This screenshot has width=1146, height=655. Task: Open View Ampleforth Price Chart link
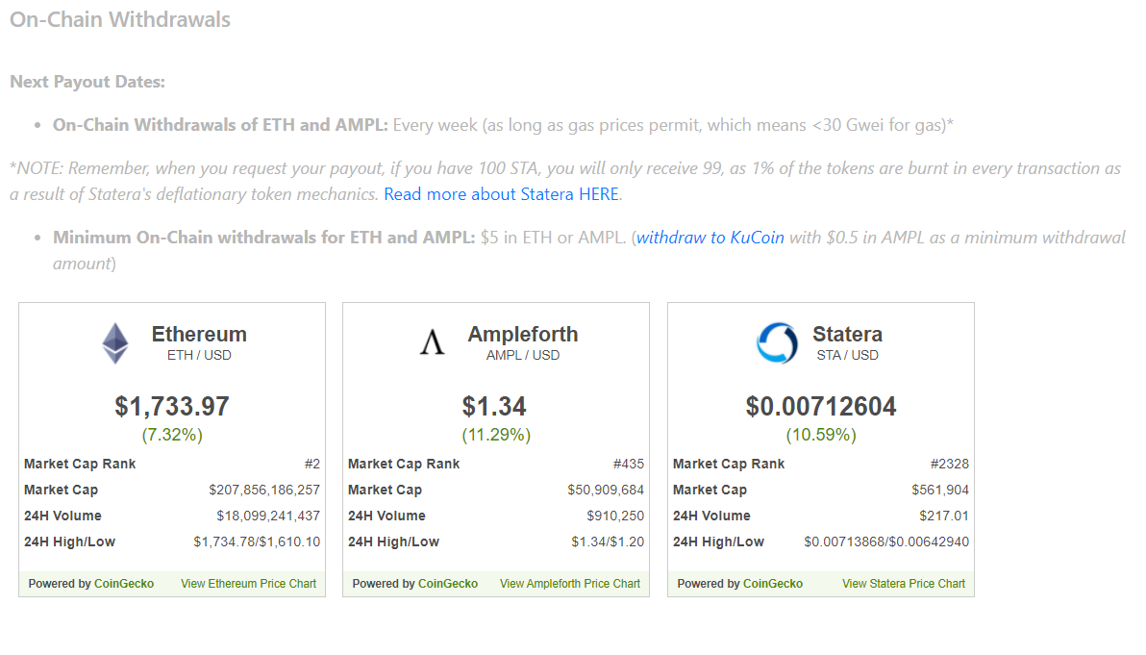pyautogui.click(x=570, y=584)
